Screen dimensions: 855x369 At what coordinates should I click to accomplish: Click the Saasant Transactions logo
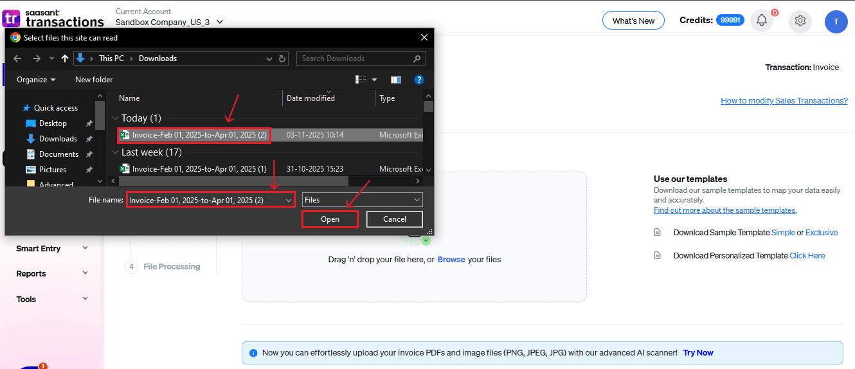[x=53, y=17]
